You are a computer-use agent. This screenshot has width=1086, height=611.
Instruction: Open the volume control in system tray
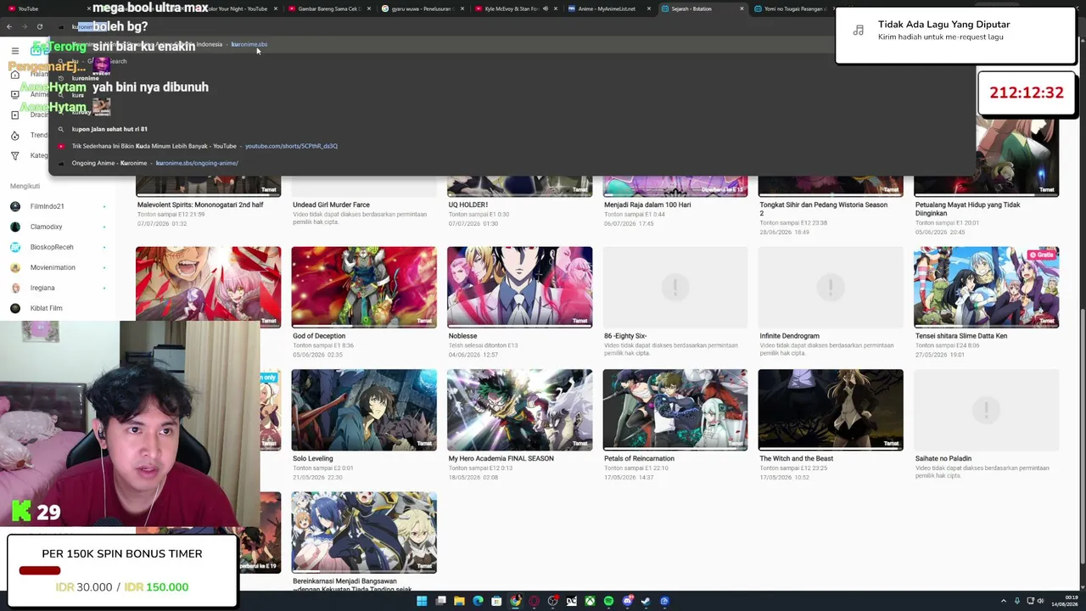tap(1040, 601)
